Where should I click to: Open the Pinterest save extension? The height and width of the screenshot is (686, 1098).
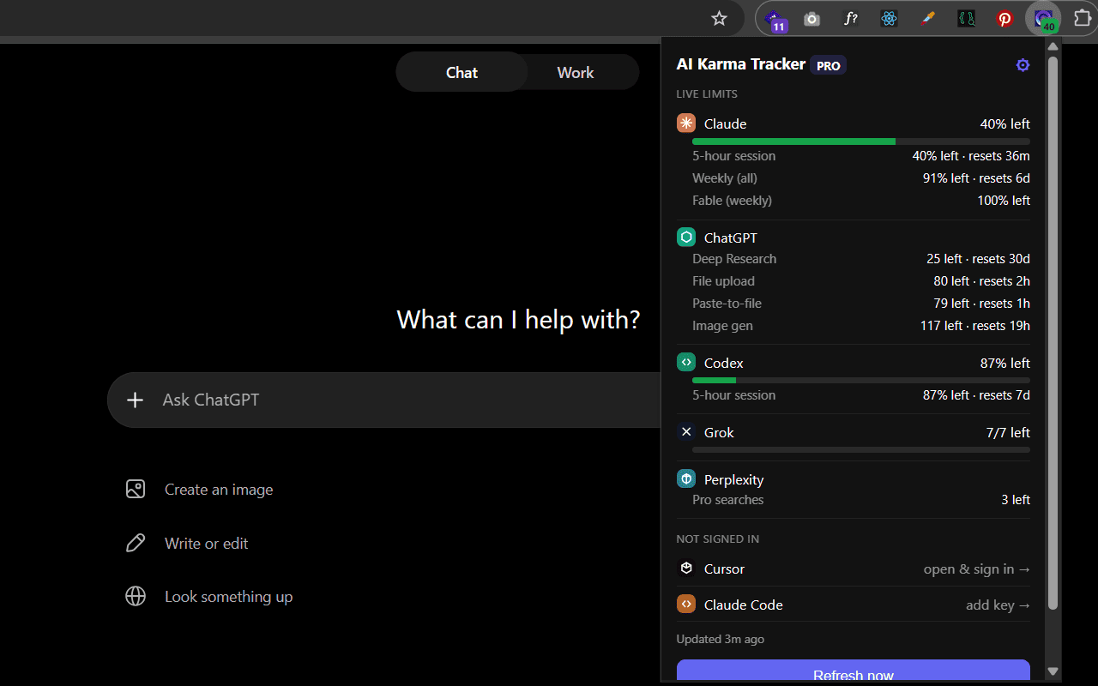tap(1004, 18)
